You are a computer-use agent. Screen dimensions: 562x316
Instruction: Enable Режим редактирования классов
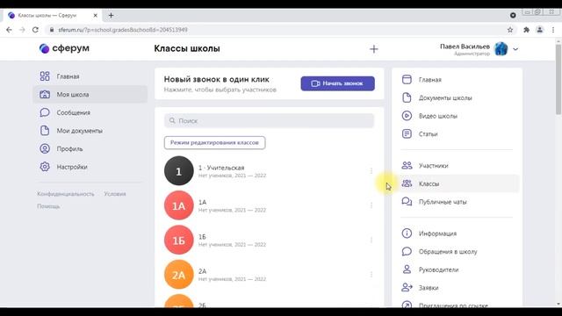[x=214, y=142]
